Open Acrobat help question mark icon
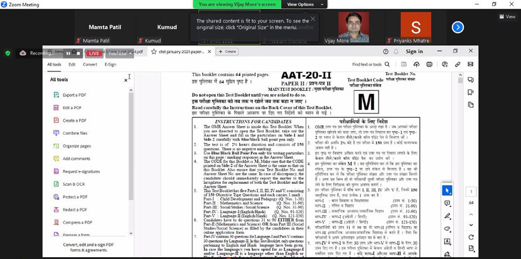Screen dimensions: 521x259 tap(386, 51)
